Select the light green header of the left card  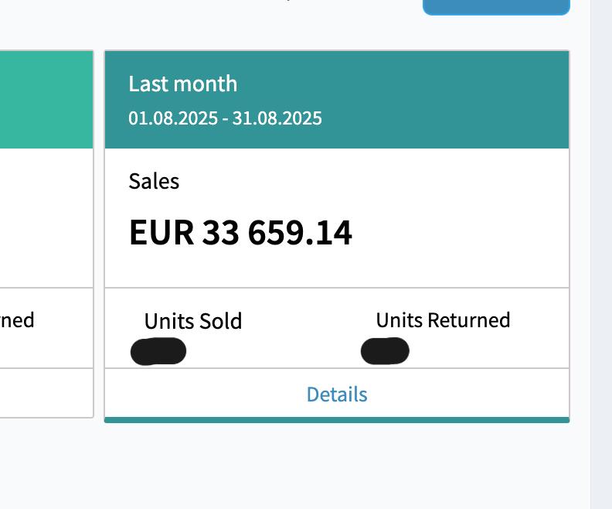46,99
